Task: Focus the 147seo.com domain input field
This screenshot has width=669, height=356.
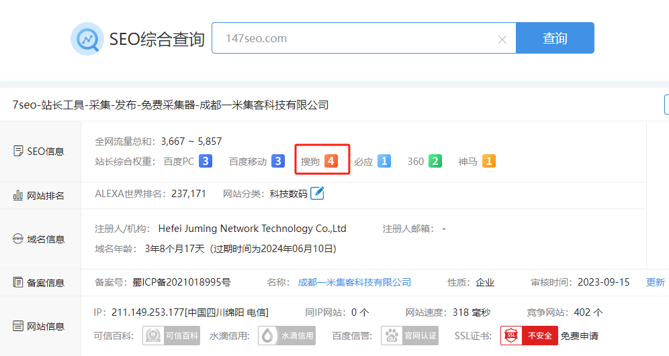Action: pyautogui.click(x=364, y=38)
